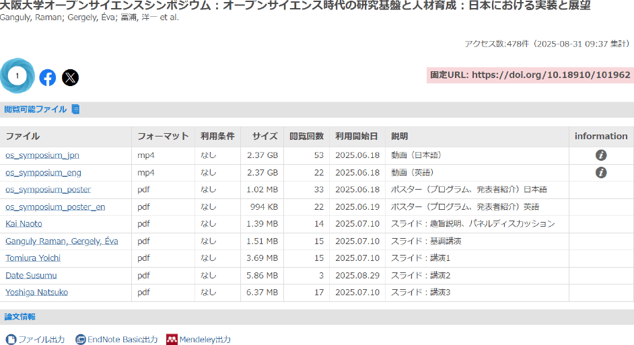Open the Tomiura Yoichi slides
The height and width of the screenshot is (345, 634).
click(33, 258)
